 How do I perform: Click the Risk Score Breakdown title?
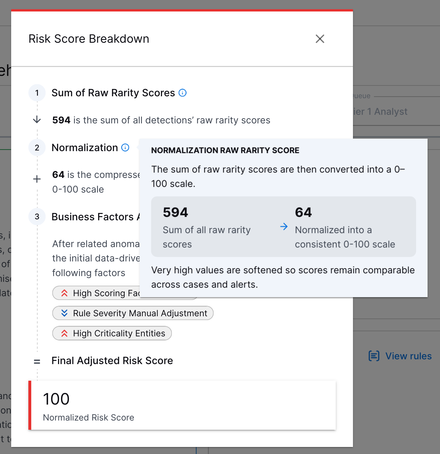(x=89, y=39)
